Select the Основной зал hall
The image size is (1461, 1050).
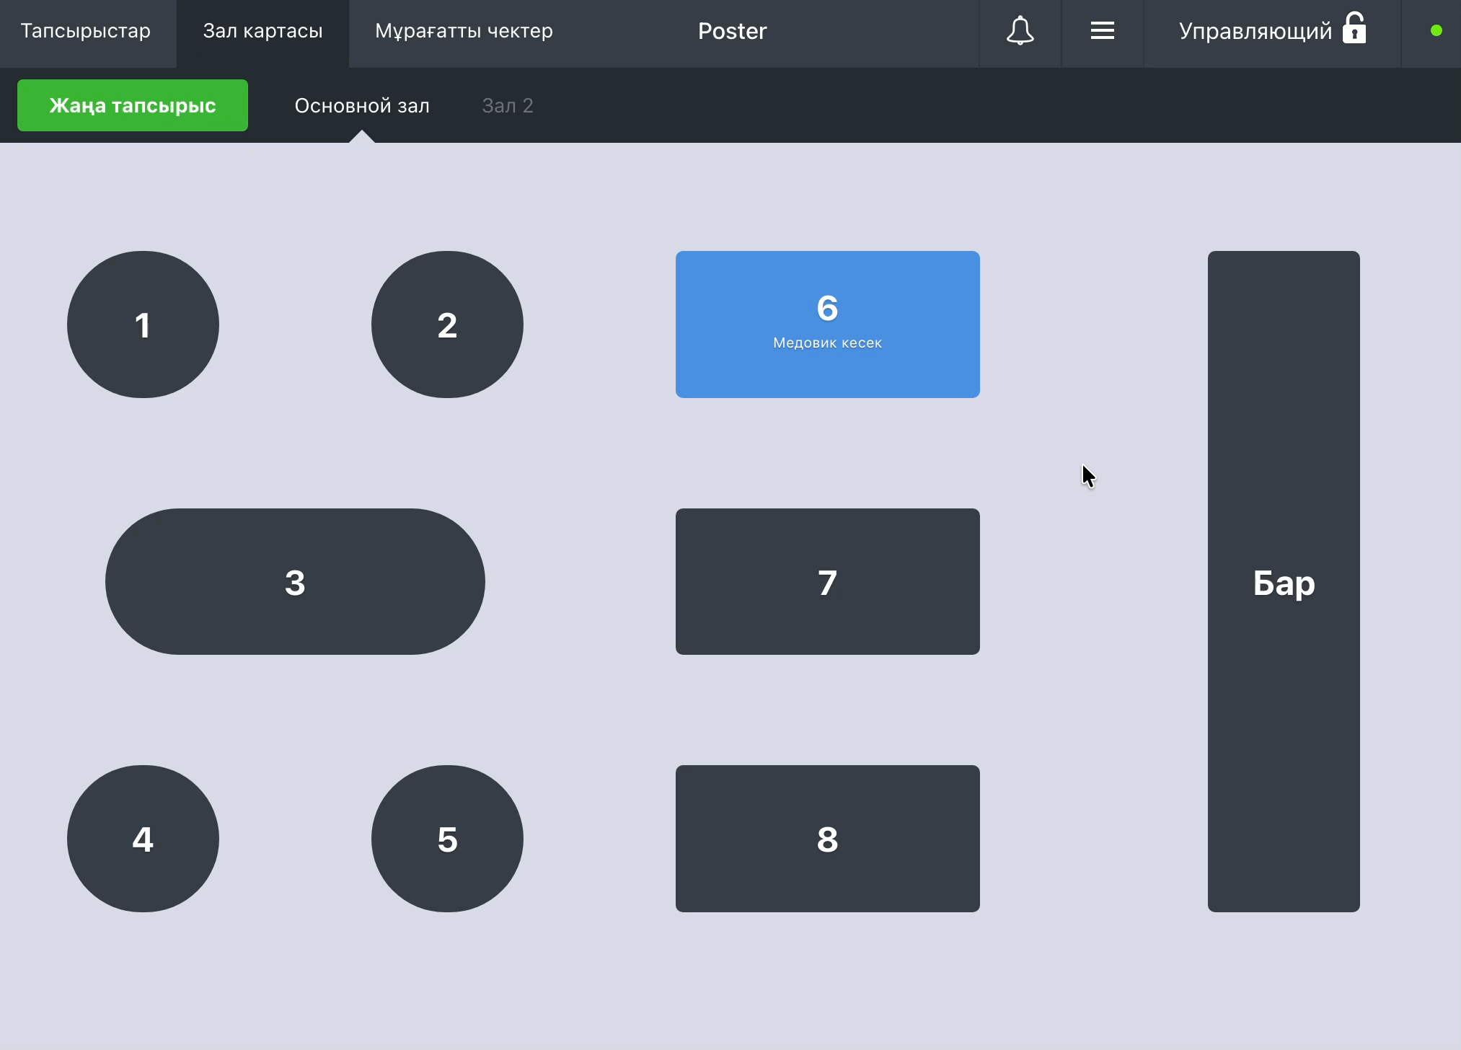[362, 105]
